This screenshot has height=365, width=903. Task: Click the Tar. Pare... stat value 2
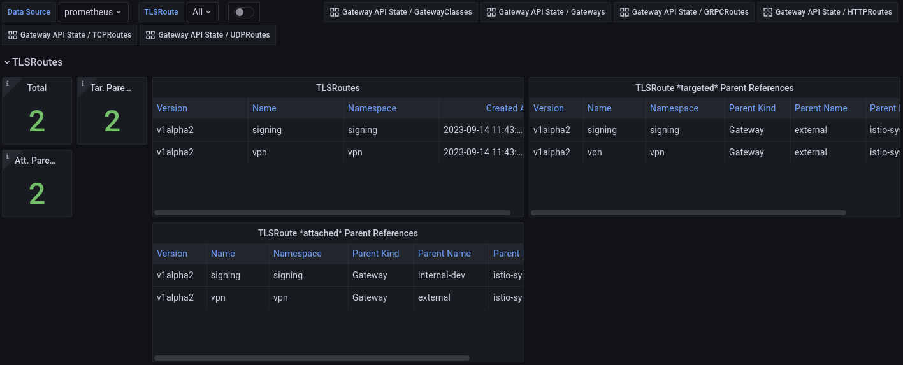coord(112,121)
